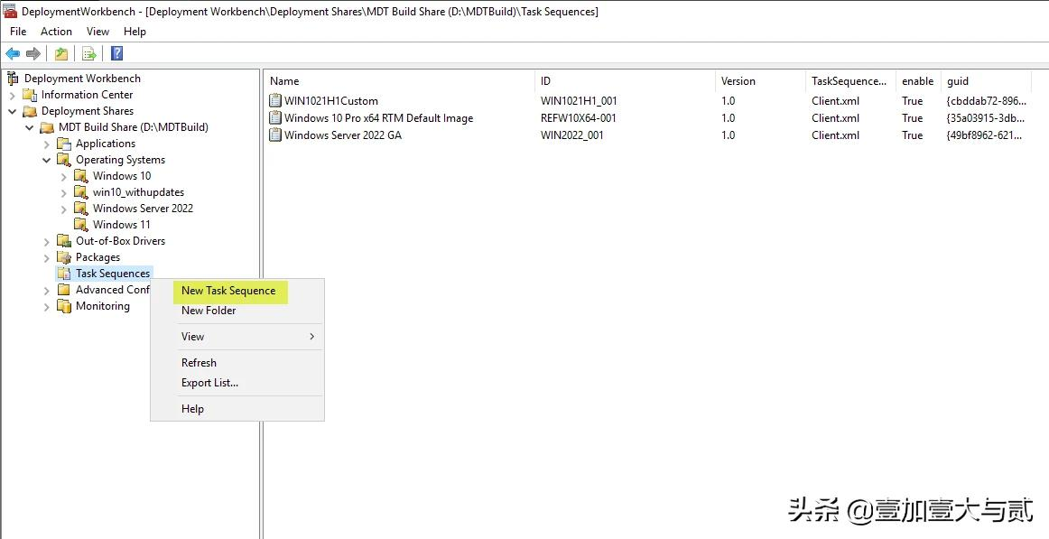Select the WIN1021H1_001 ID cell
This screenshot has height=539, width=1049.
point(579,101)
